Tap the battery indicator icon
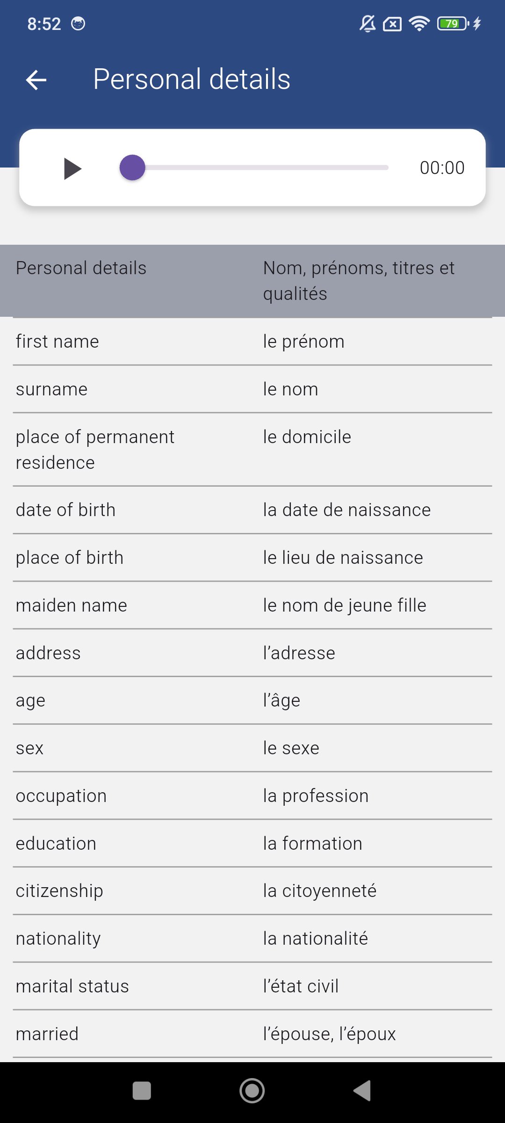This screenshot has height=1123, width=505. click(x=452, y=23)
